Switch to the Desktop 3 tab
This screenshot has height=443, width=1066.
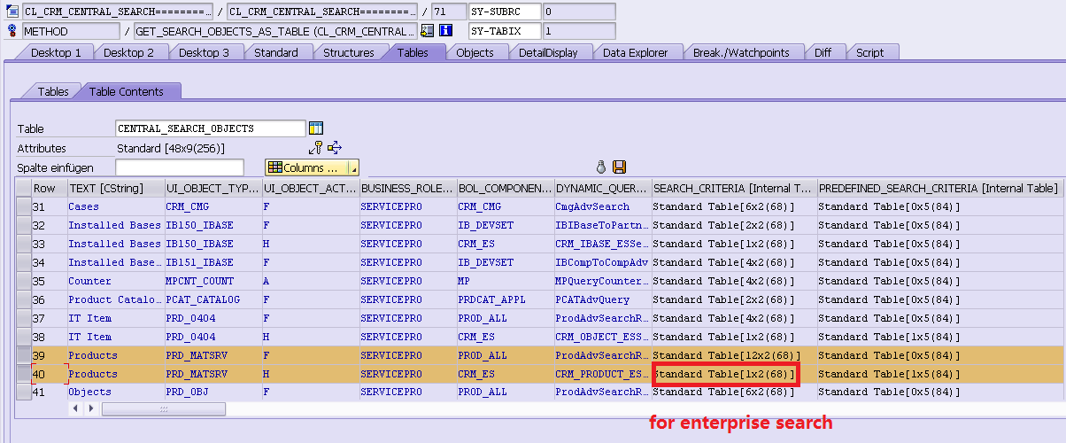tap(204, 52)
